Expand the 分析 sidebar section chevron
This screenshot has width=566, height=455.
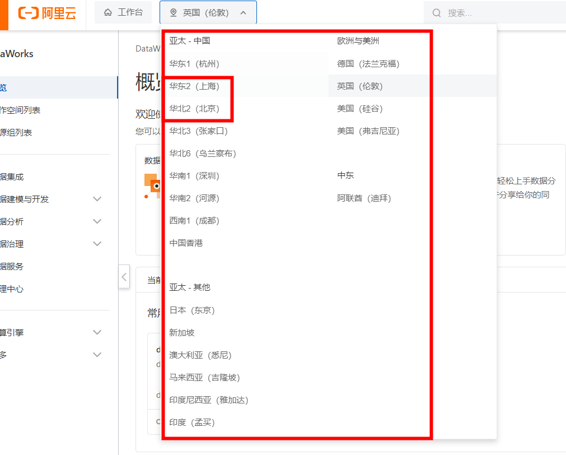97,221
